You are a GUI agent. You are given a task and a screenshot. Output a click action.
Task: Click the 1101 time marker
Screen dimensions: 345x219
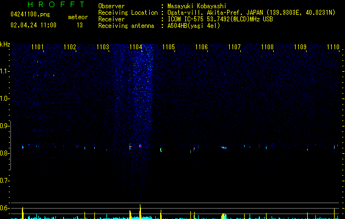tap(37, 47)
